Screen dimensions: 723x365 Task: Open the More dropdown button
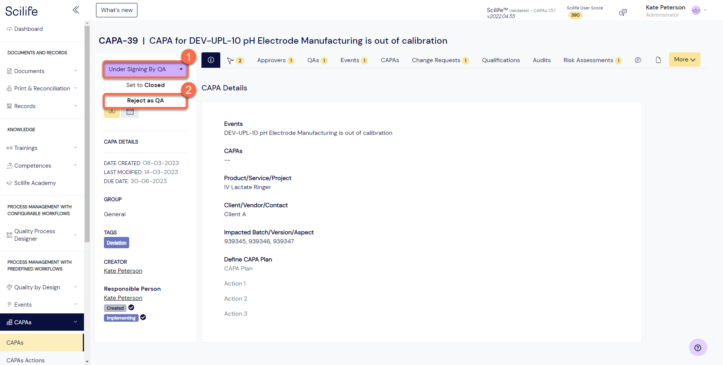coord(684,60)
